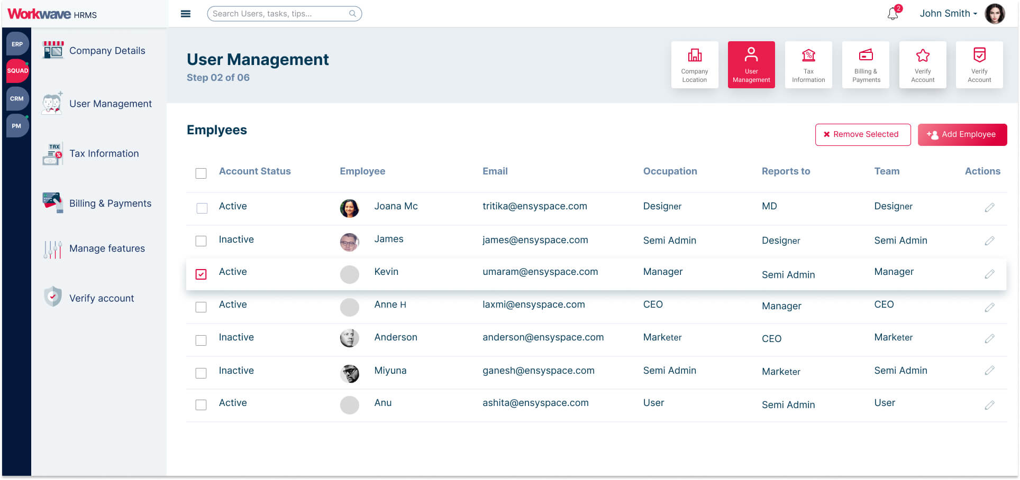Open Billing & Payments step icon

[866, 65]
